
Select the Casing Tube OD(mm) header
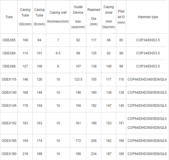[25, 17]
